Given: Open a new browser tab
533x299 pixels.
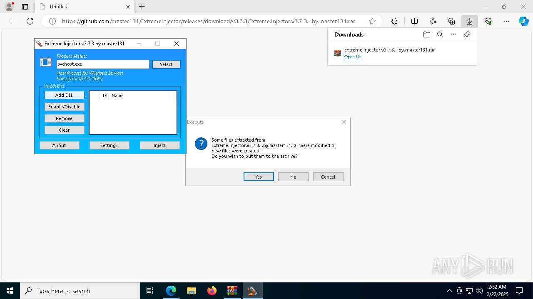Looking at the screenshot, I should 142,7.
